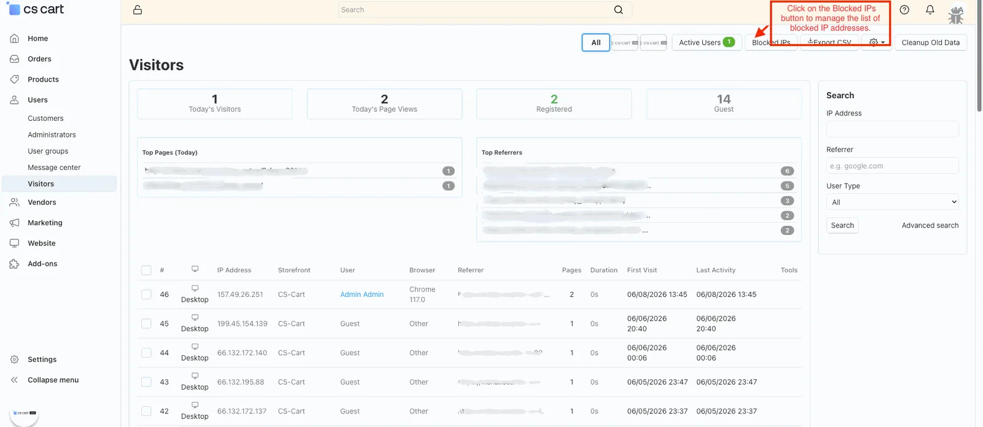Click the desktop icon in row 46
Screen dimensions: 983x427
click(x=195, y=288)
